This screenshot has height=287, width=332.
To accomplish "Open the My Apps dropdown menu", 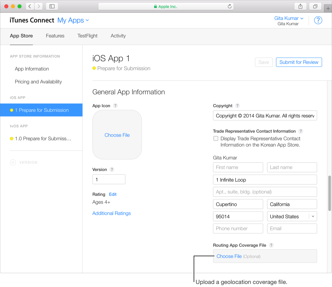I will [x=73, y=20].
